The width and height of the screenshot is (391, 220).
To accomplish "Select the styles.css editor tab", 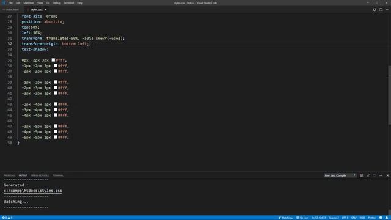I will 37,10.
